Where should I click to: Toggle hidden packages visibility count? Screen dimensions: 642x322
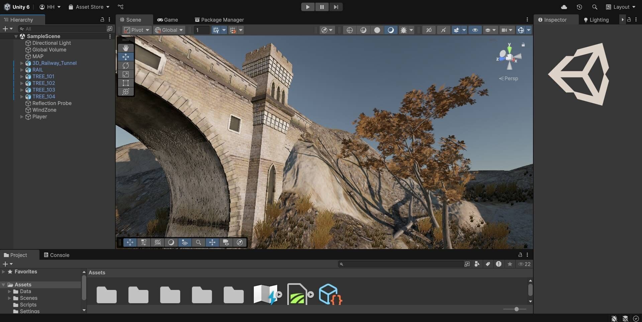(524, 264)
